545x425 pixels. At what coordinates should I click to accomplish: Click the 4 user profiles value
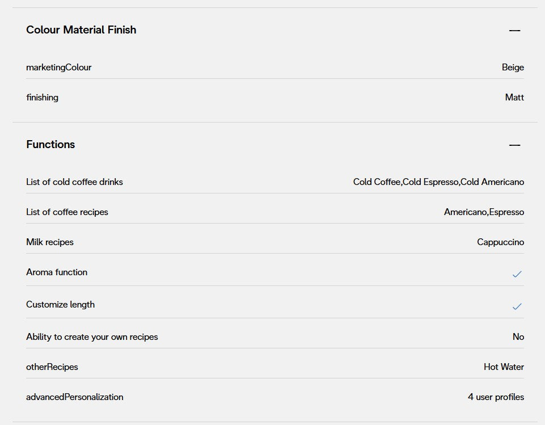496,397
